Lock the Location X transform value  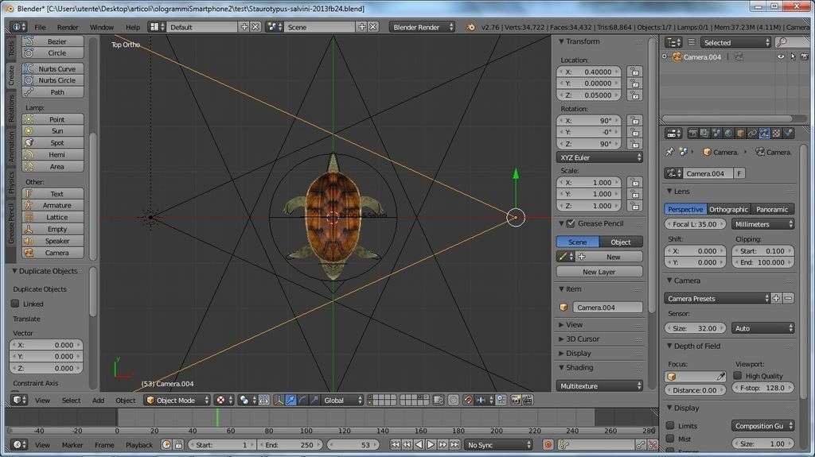pyautogui.click(x=634, y=72)
